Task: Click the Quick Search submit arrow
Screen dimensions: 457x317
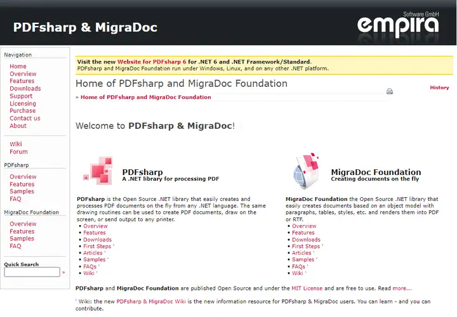Action: 63,273
